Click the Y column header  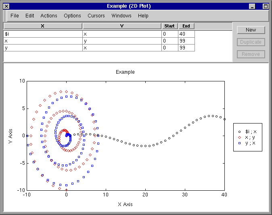[122, 26]
